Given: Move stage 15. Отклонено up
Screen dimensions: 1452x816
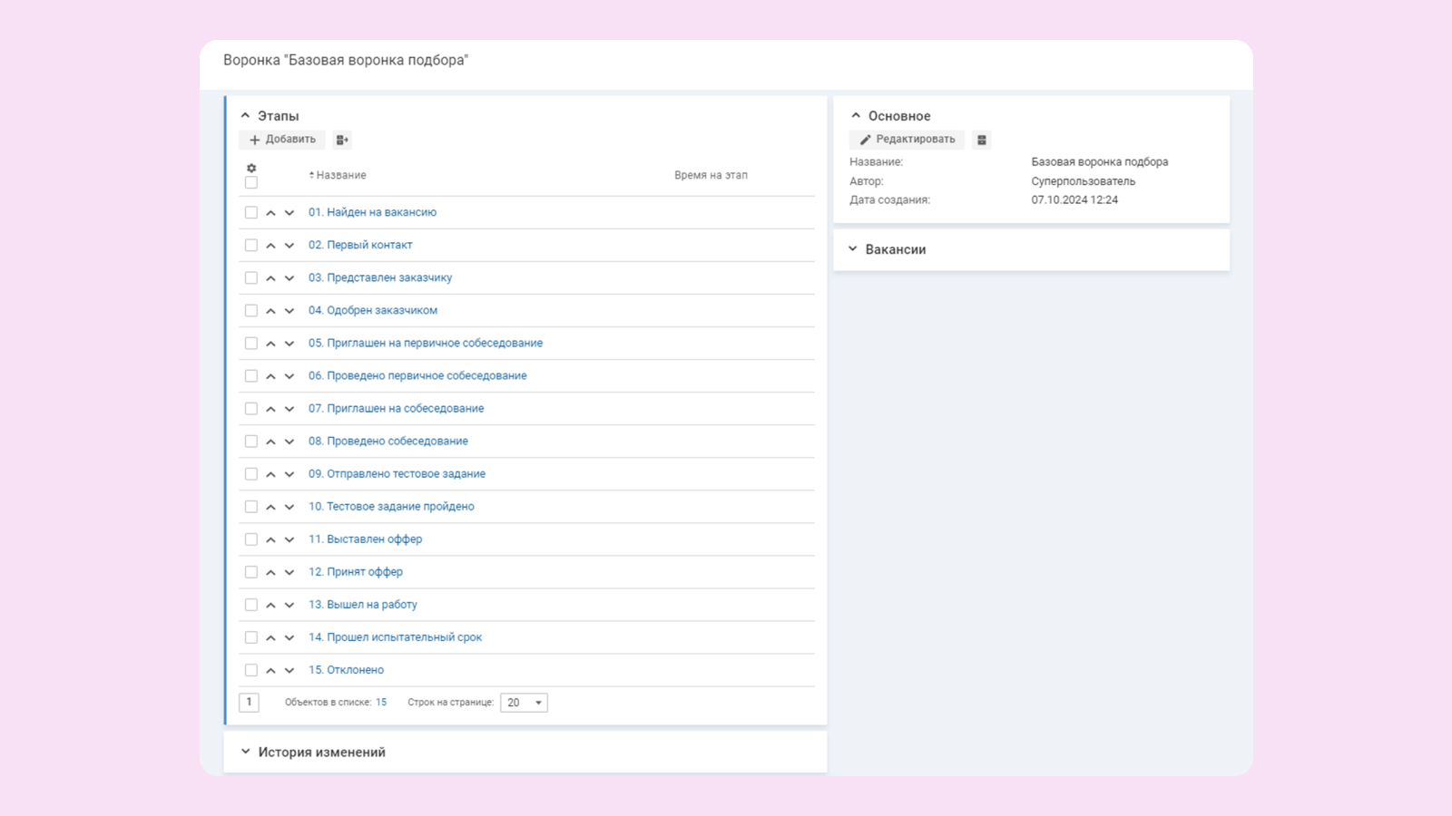Looking at the screenshot, I should click(x=270, y=670).
